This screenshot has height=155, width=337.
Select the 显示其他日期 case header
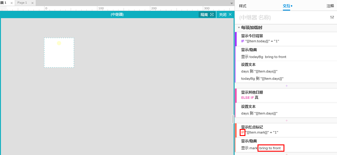click(x=252, y=92)
